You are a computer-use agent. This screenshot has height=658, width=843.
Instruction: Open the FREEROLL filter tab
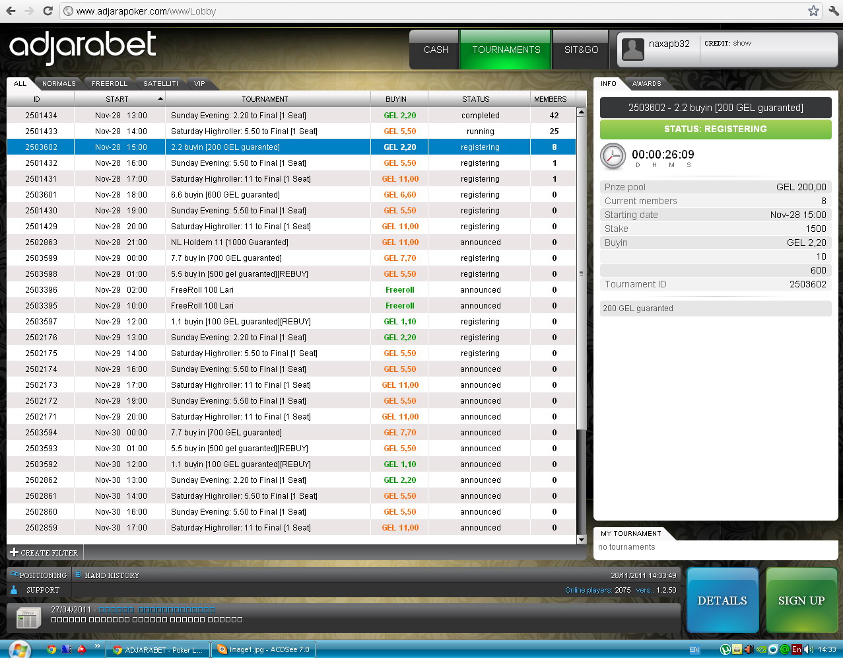pyautogui.click(x=110, y=84)
